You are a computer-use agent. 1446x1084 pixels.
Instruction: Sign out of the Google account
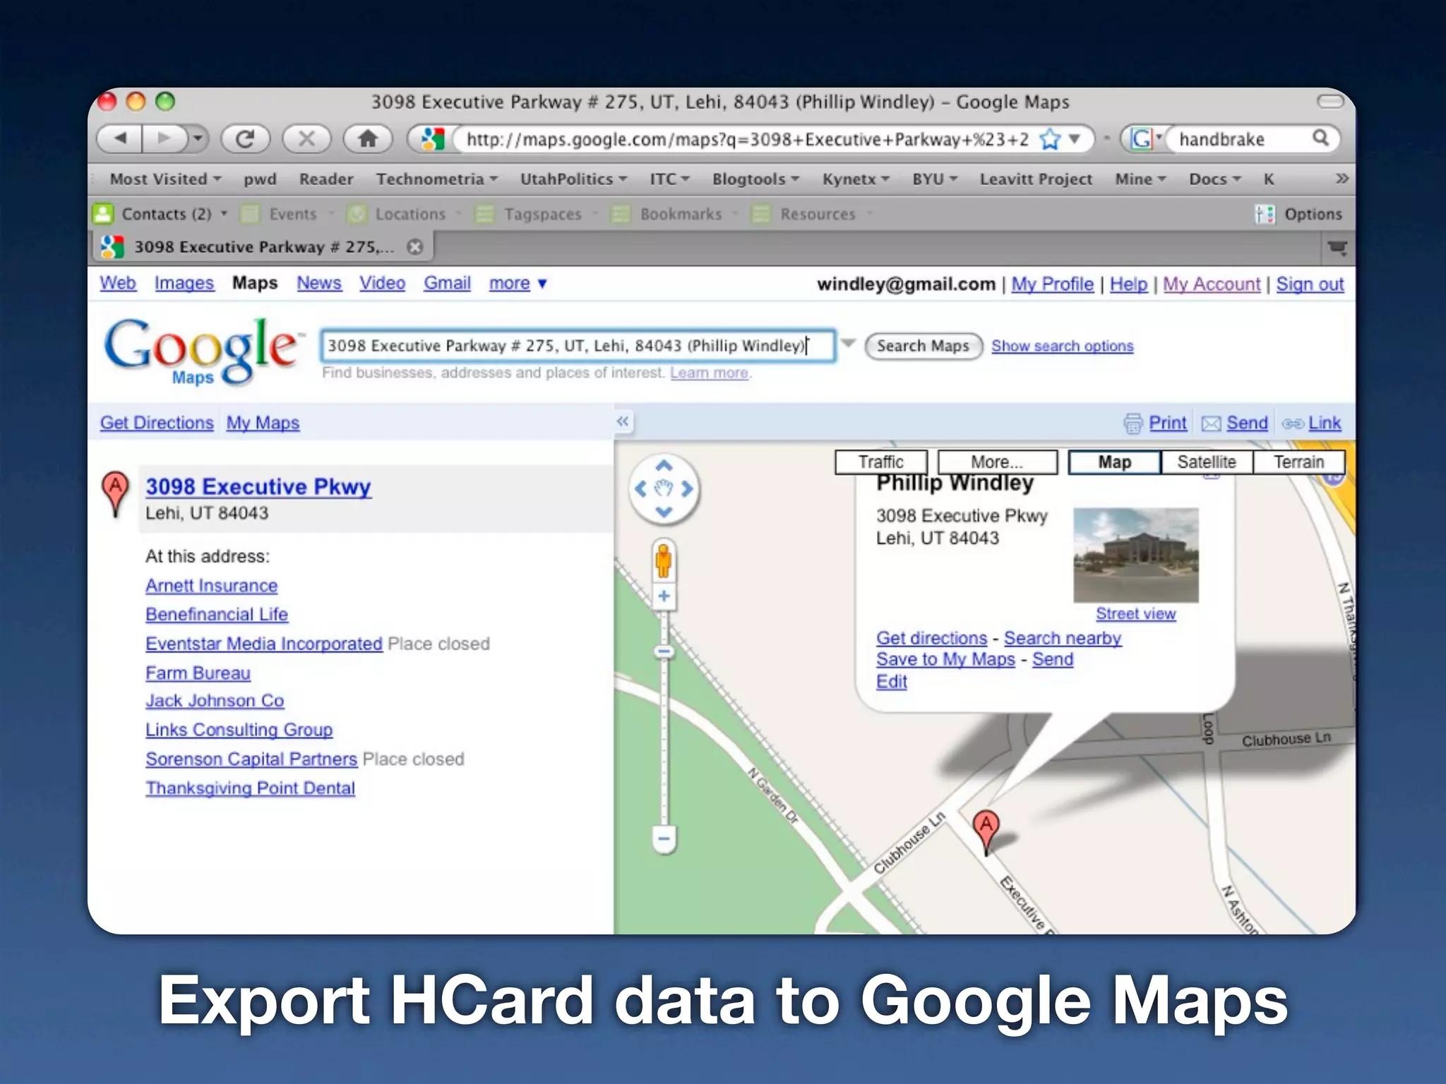click(1310, 284)
